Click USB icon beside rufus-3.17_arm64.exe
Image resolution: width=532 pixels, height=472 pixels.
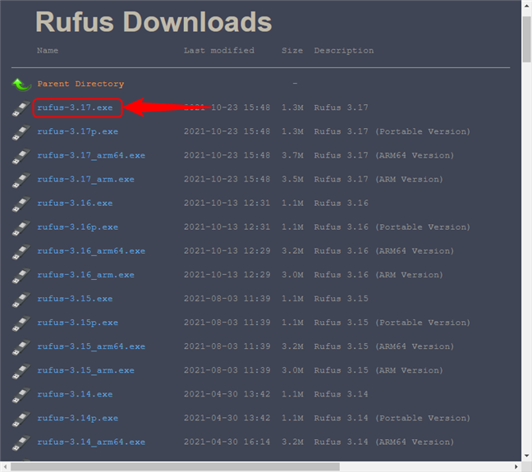pos(21,156)
